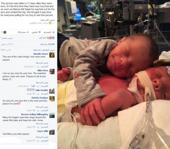Show translation of the main post

(48, 20)
